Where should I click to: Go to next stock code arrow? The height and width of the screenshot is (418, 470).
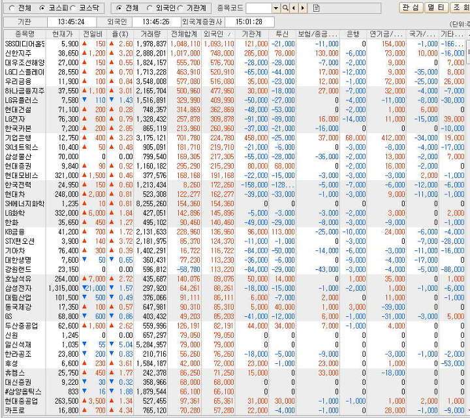point(303,8)
